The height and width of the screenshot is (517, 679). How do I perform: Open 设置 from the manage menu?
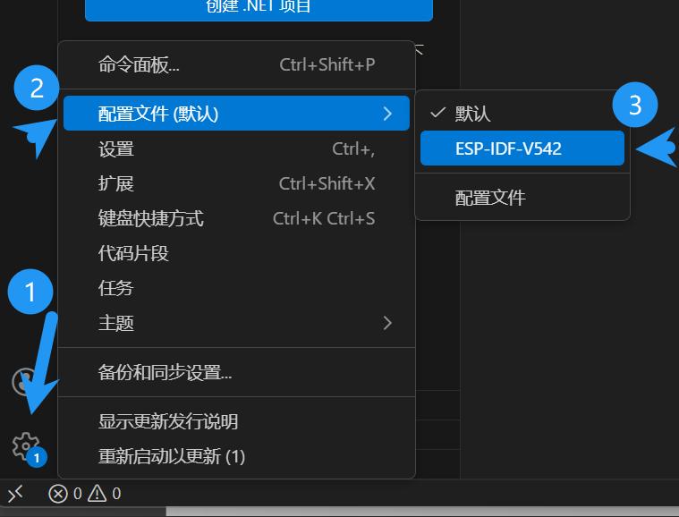[x=236, y=149]
